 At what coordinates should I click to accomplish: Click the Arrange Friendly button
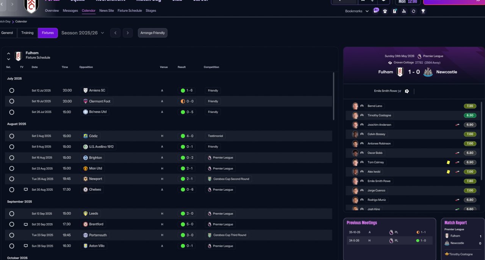(x=153, y=33)
